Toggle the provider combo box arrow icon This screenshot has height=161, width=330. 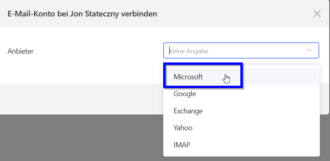point(309,51)
